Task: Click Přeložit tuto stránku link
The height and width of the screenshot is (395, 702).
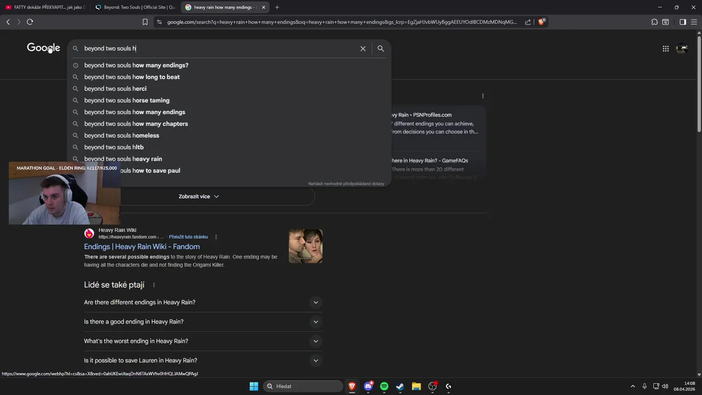Action: [188, 237]
